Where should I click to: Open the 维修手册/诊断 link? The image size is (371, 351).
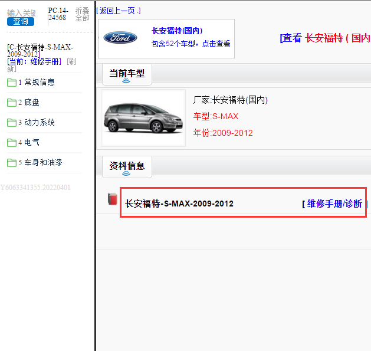click(x=334, y=204)
